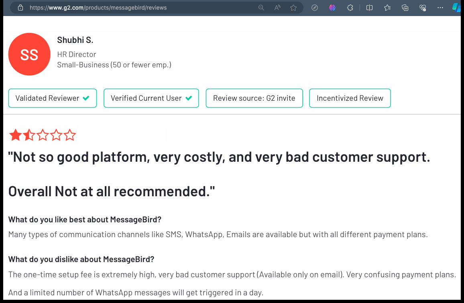This screenshot has width=464, height=303.
Task: Click the third empty rating star
Action: [x=43, y=135]
